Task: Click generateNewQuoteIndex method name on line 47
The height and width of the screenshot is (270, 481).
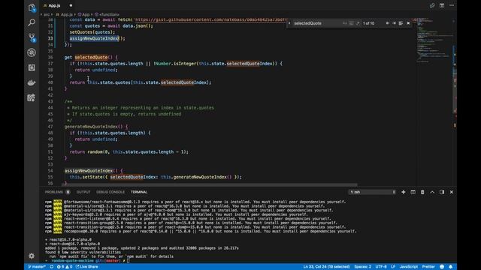Action: pyautogui.click(x=91, y=127)
